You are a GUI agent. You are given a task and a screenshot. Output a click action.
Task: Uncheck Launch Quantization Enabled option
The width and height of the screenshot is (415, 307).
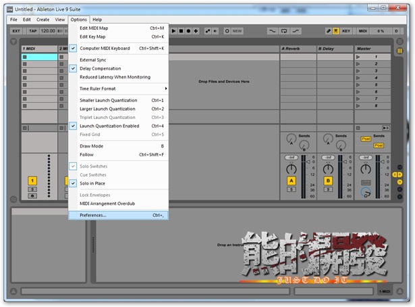119,126
